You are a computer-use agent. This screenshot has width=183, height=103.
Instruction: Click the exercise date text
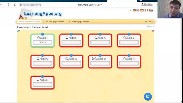click(150, 27)
